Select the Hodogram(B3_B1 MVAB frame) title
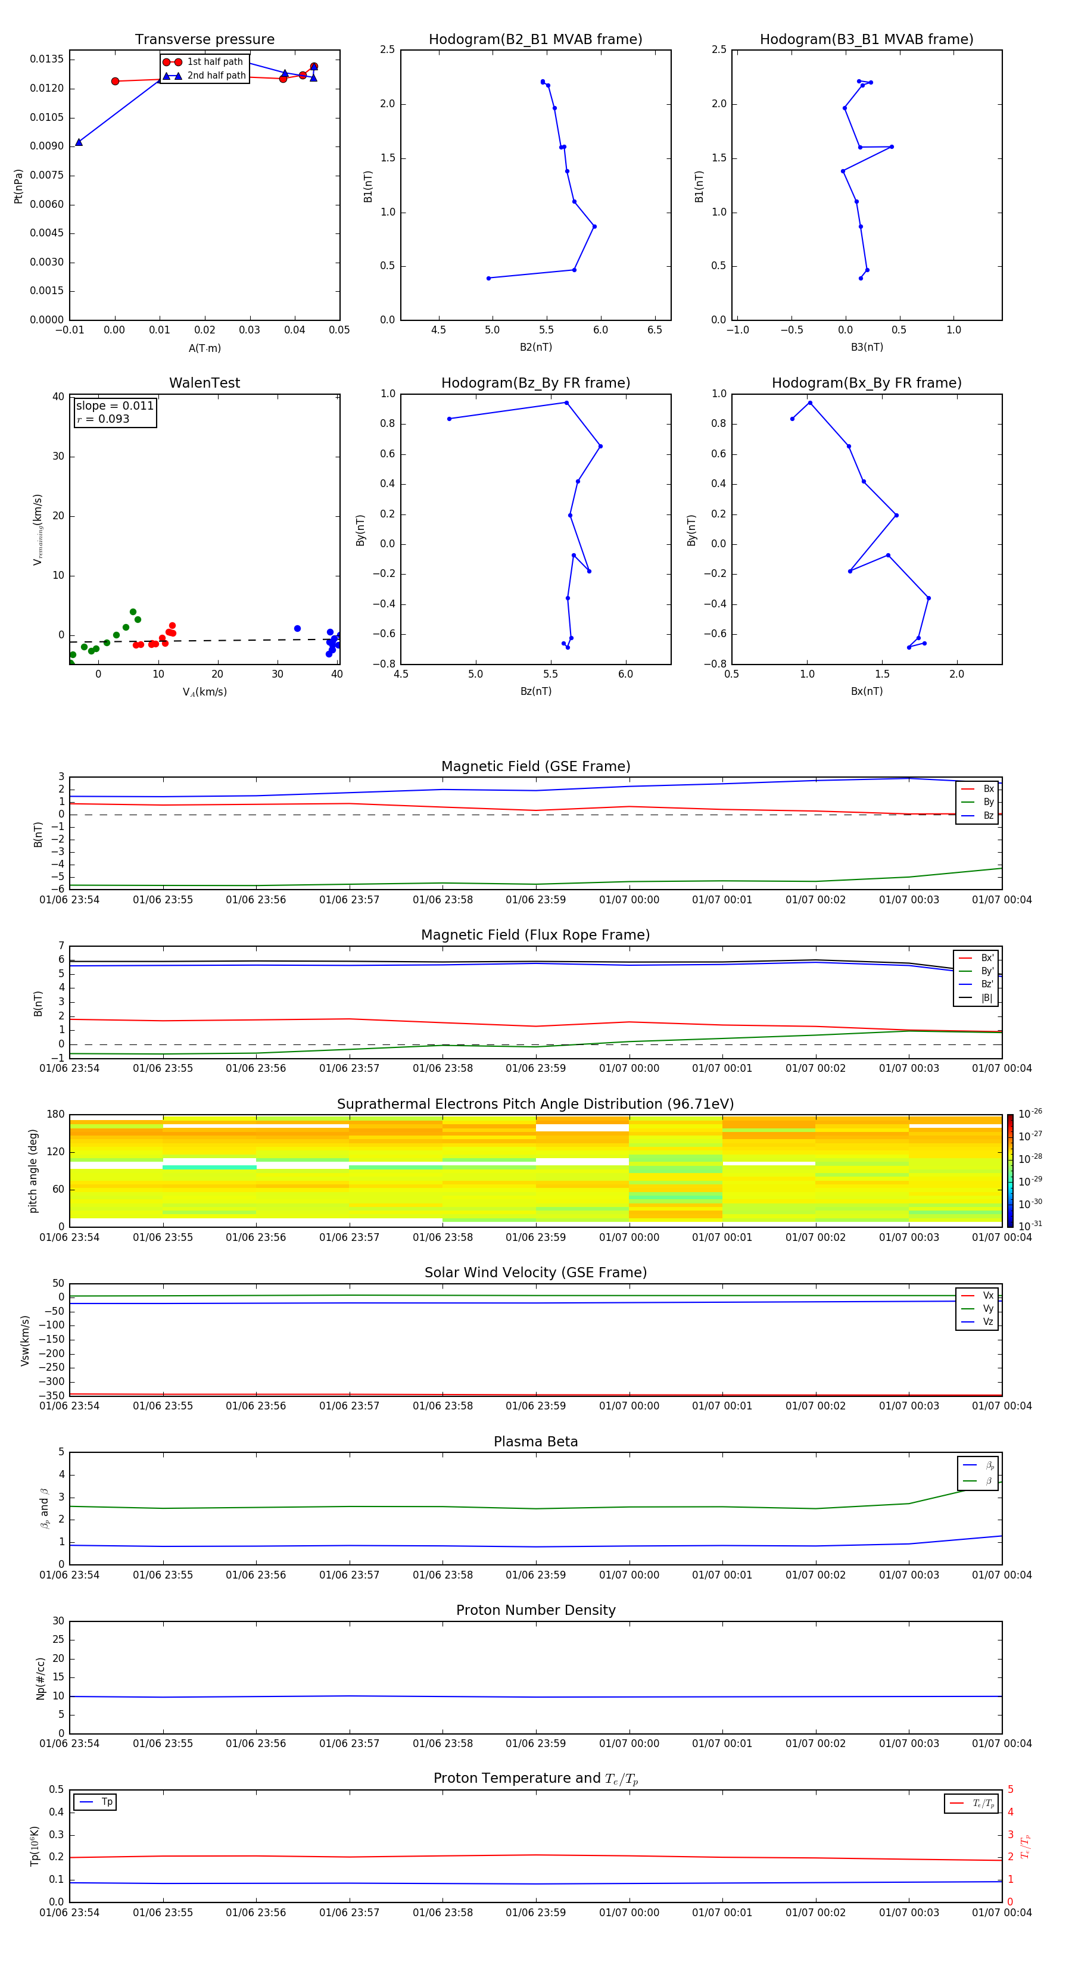The width and height of the screenshot is (1072, 1965). pos(867,39)
